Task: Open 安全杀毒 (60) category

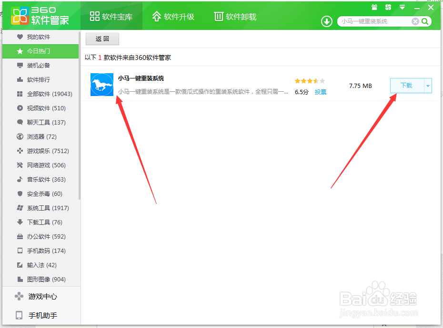Action: tap(40, 194)
